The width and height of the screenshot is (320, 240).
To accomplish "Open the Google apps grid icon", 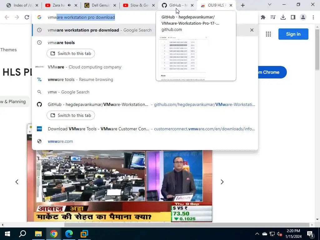I will click(x=268, y=34).
